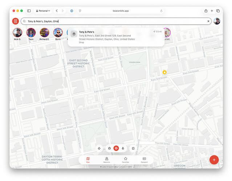Toggle the Safari sidebar

click(x=29, y=11)
